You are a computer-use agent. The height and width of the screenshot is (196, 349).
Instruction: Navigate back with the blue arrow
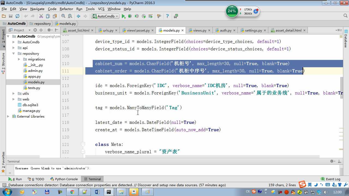click(x=79, y=16)
